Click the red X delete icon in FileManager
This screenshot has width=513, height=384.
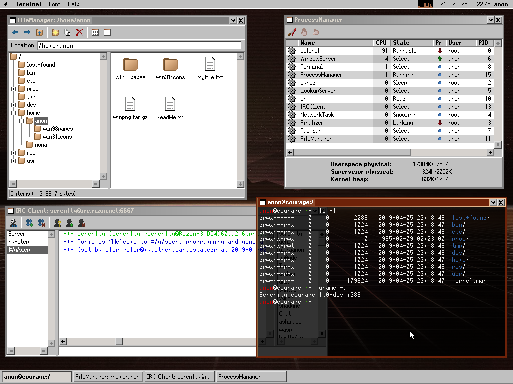click(79, 33)
